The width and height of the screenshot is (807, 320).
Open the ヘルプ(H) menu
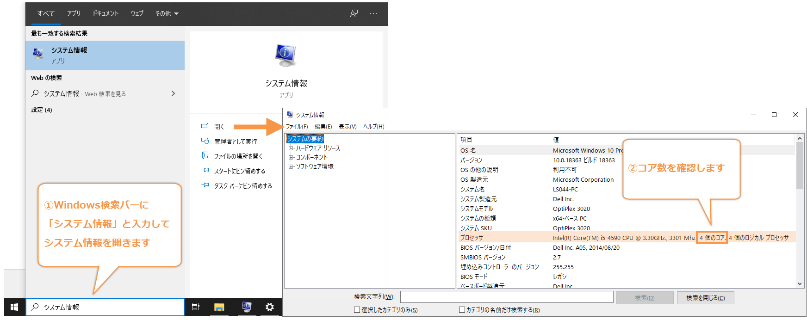[x=374, y=127]
